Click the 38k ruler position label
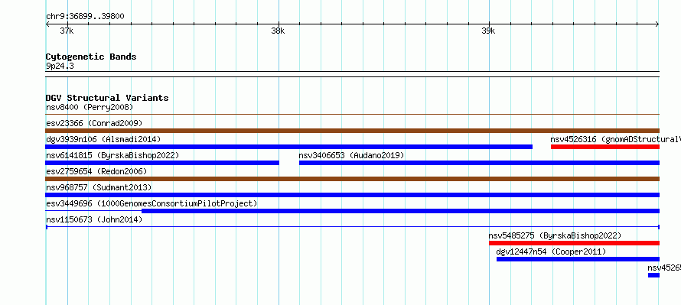The image size is (681, 305). coord(278,31)
